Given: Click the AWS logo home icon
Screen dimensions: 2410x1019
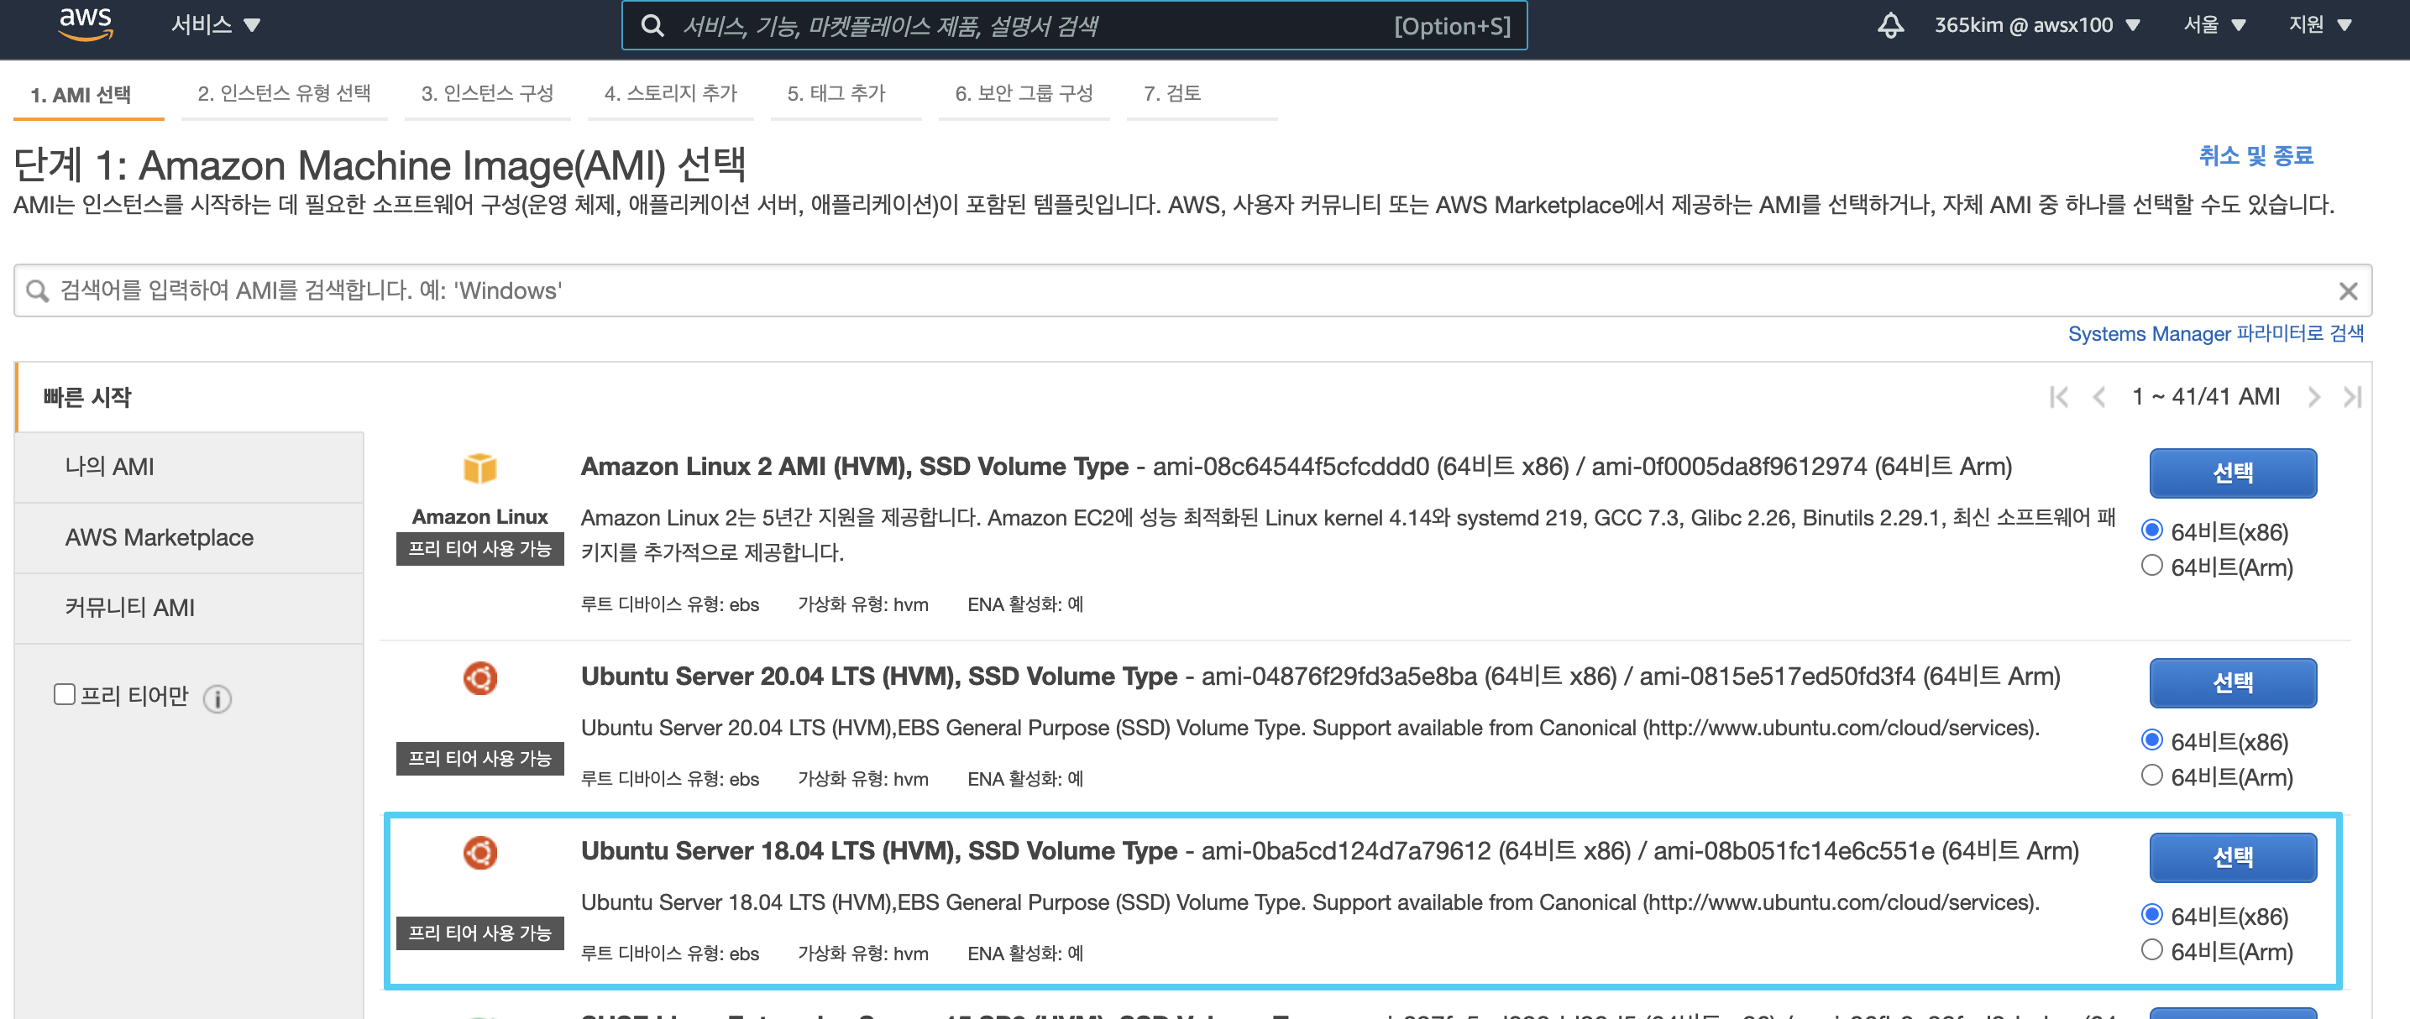Looking at the screenshot, I should click(85, 24).
